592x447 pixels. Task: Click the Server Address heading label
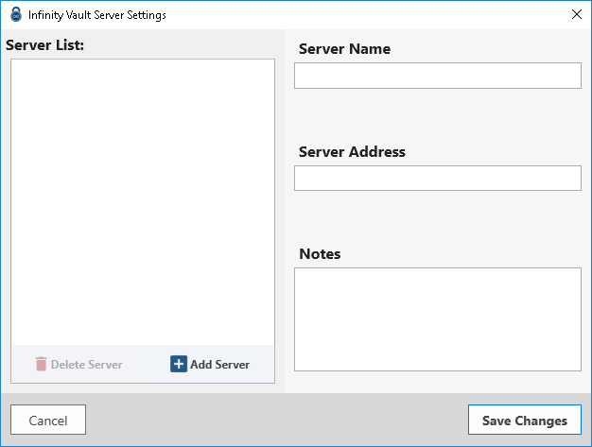coord(352,151)
